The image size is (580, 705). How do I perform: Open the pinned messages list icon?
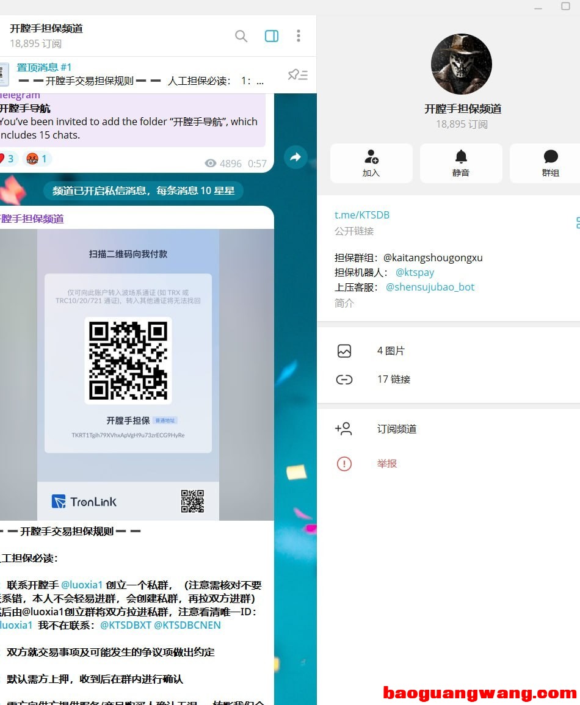297,74
